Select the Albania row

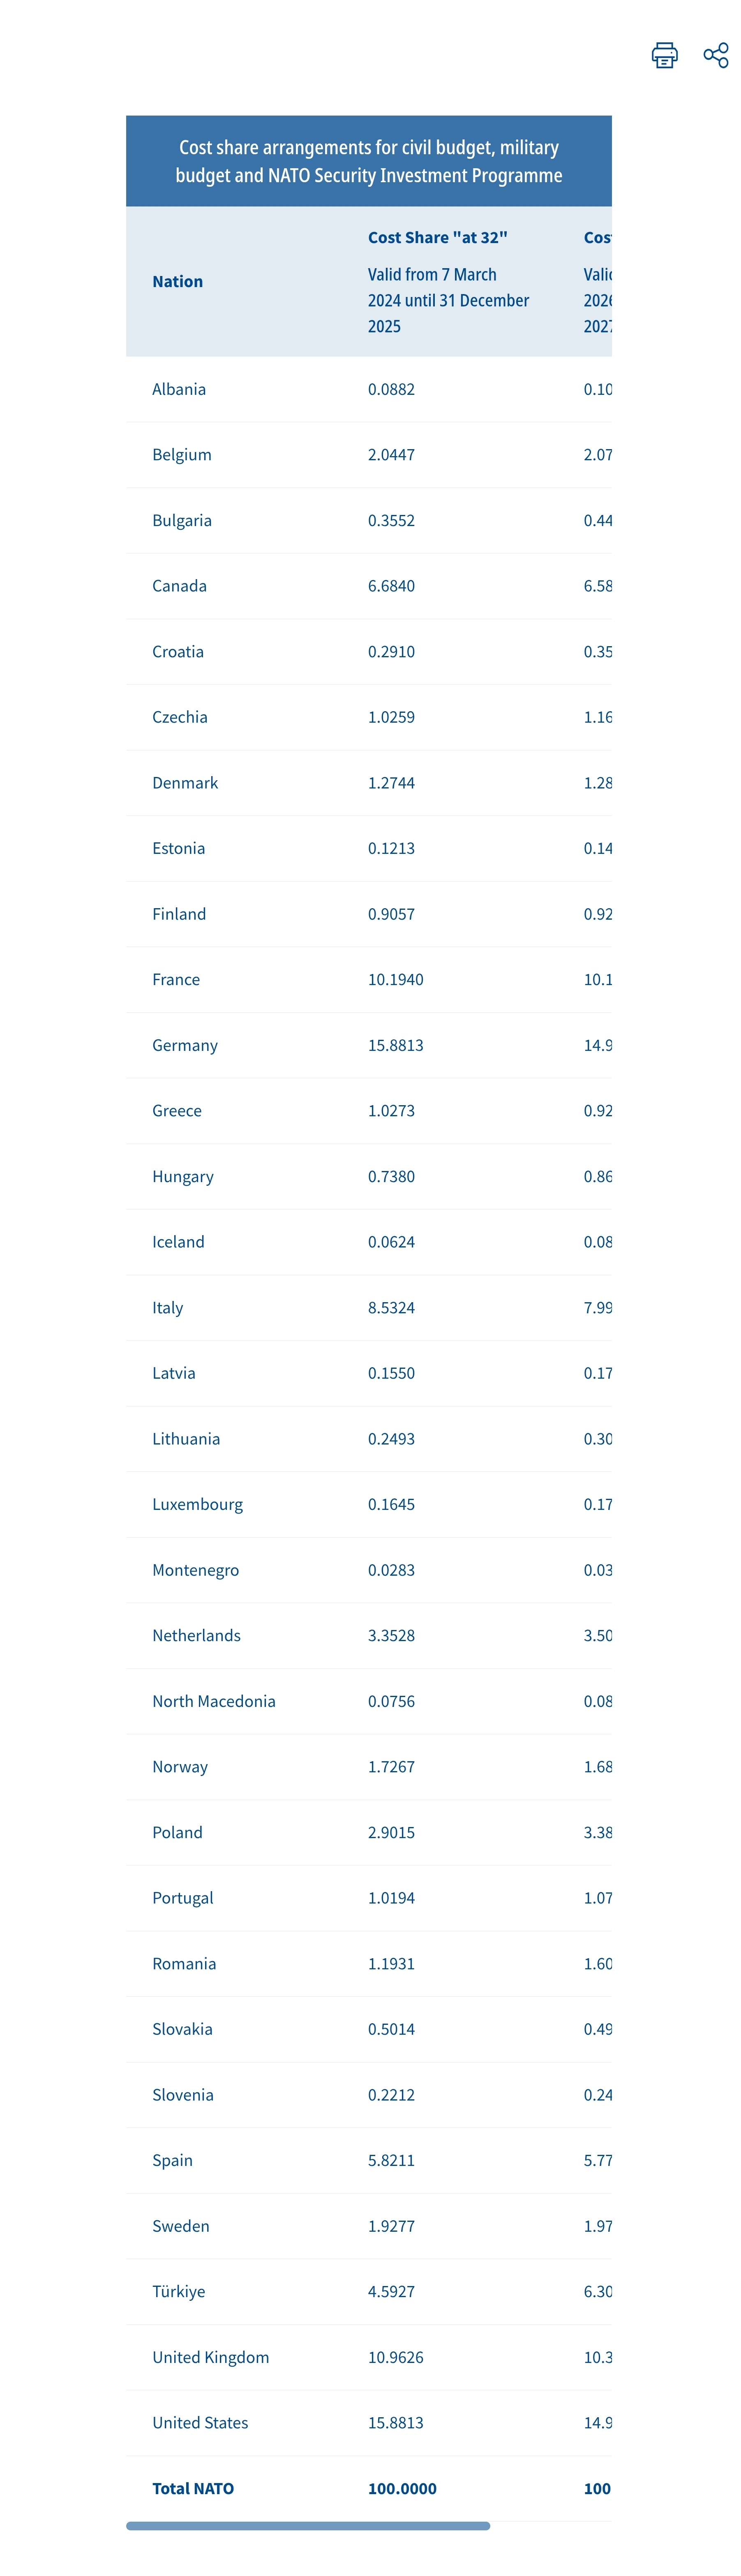[x=180, y=389]
